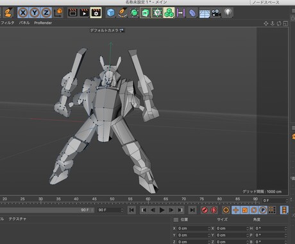The width and height of the screenshot is (295, 244).
Task: Click the Record Active Objects key button
Action: 205,210
